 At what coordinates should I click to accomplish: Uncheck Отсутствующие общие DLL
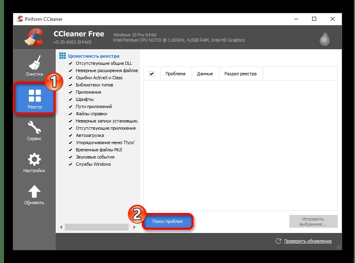click(71, 63)
